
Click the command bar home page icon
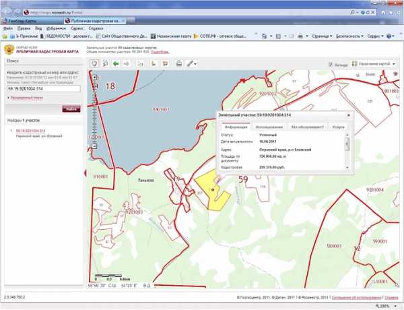click(264, 36)
